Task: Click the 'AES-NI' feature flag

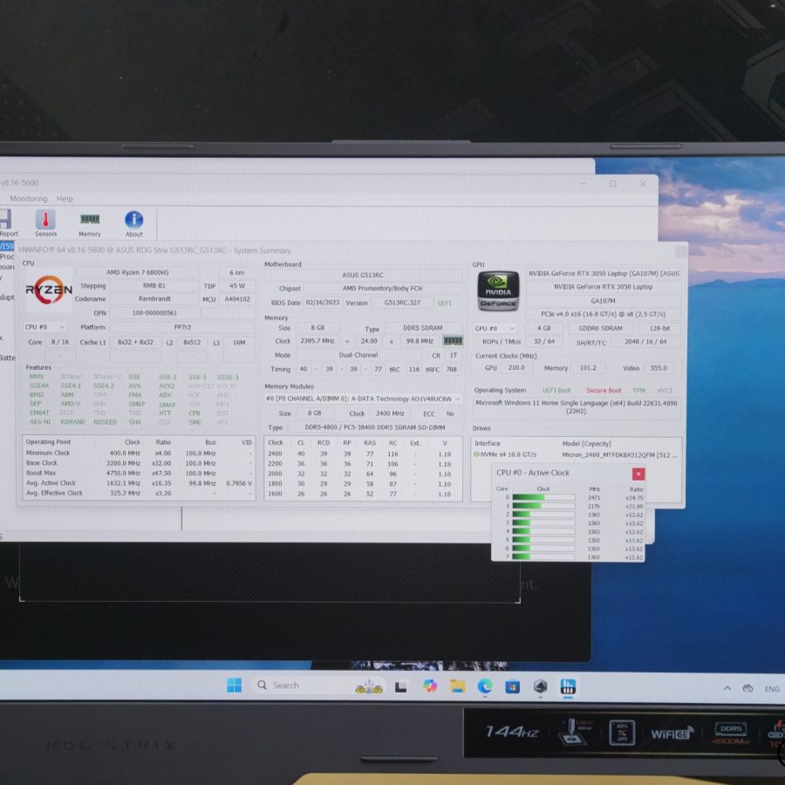Action: point(40,422)
